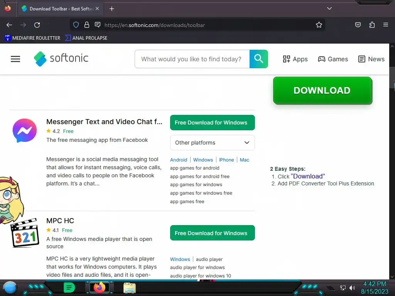
Task: Reload the current page
Action: 37,25
